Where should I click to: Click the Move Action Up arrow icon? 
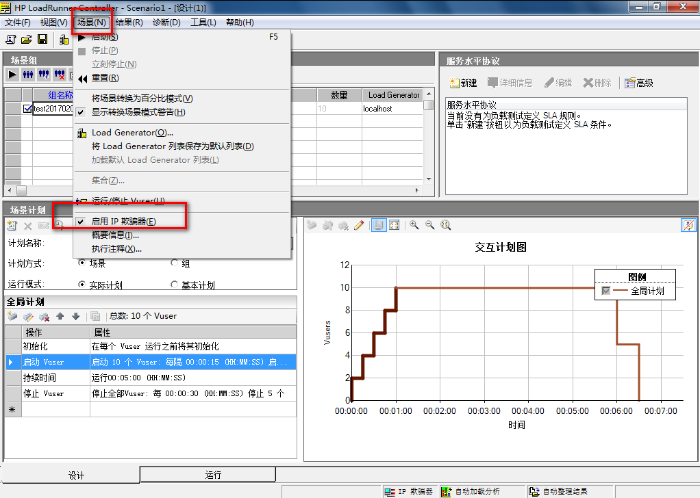pos(60,317)
